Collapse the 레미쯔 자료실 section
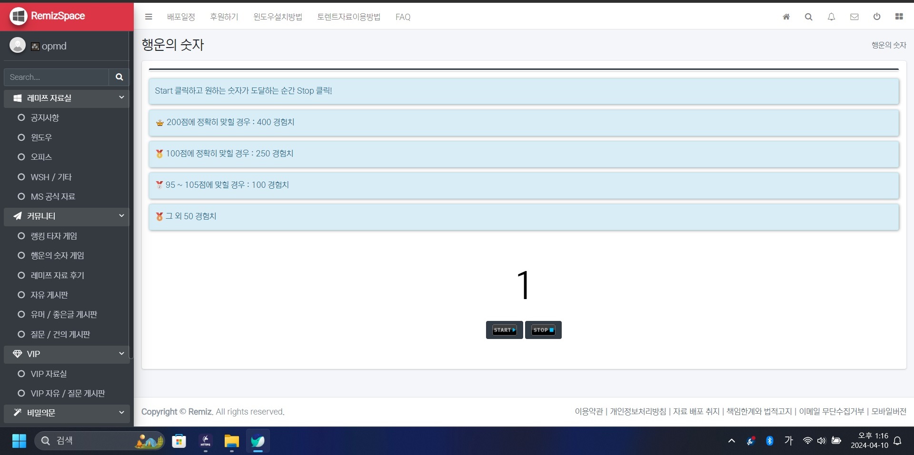This screenshot has width=914, height=455. click(x=121, y=97)
